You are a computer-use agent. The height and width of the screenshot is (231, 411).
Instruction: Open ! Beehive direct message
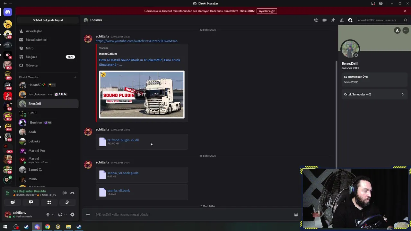point(48,123)
